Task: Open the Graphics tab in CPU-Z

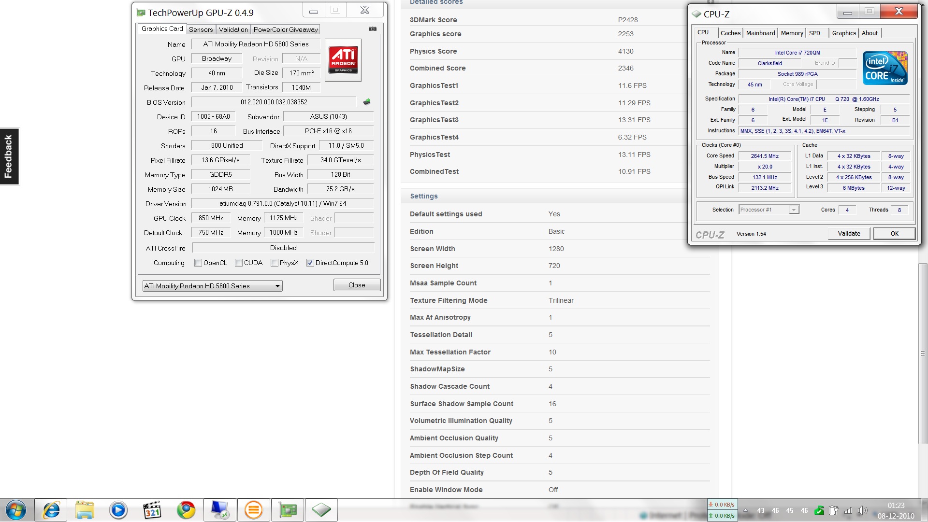Action: point(844,33)
